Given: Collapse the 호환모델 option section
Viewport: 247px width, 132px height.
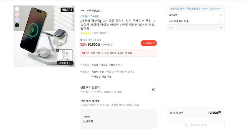Looking at the screenshot, I should [x=221, y=15].
